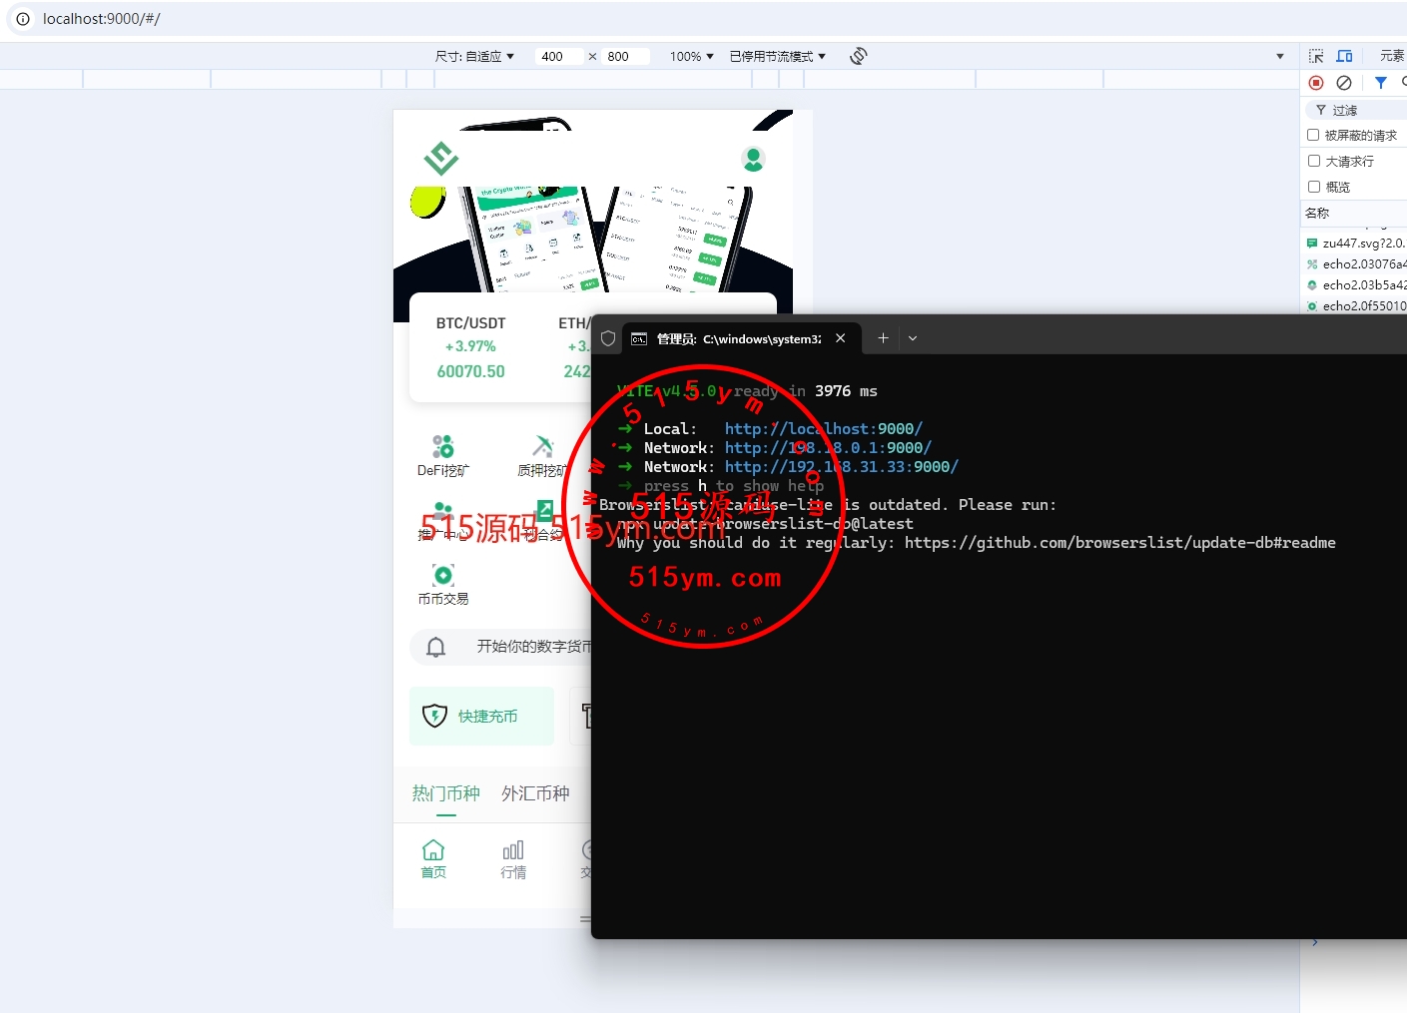Switch to the 外汇币种 tab
Image resolution: width=1407 pixels, height=1013 pixels.
pyautogui.click(x=535, y=793)
